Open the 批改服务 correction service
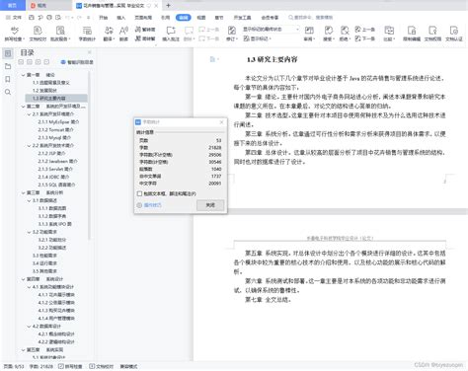Viewport: 468px width, 371px height. click(60, 34)
